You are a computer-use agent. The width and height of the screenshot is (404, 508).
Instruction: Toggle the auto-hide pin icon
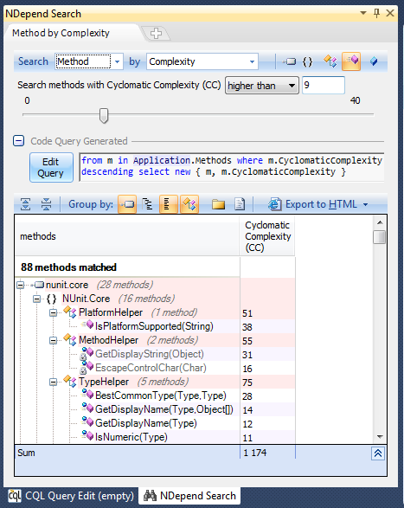376,13
